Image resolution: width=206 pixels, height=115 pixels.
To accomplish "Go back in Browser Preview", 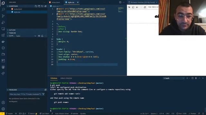I will pos(137,7).
